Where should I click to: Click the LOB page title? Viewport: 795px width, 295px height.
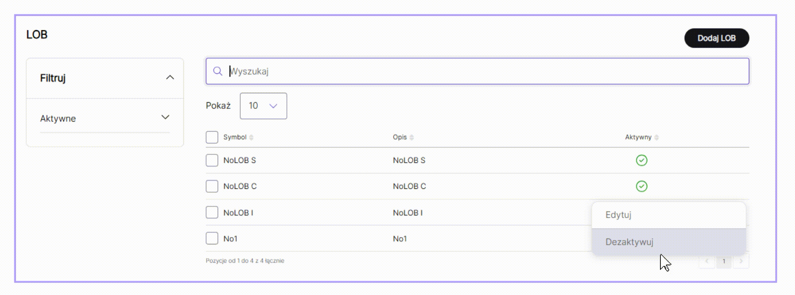37,35
